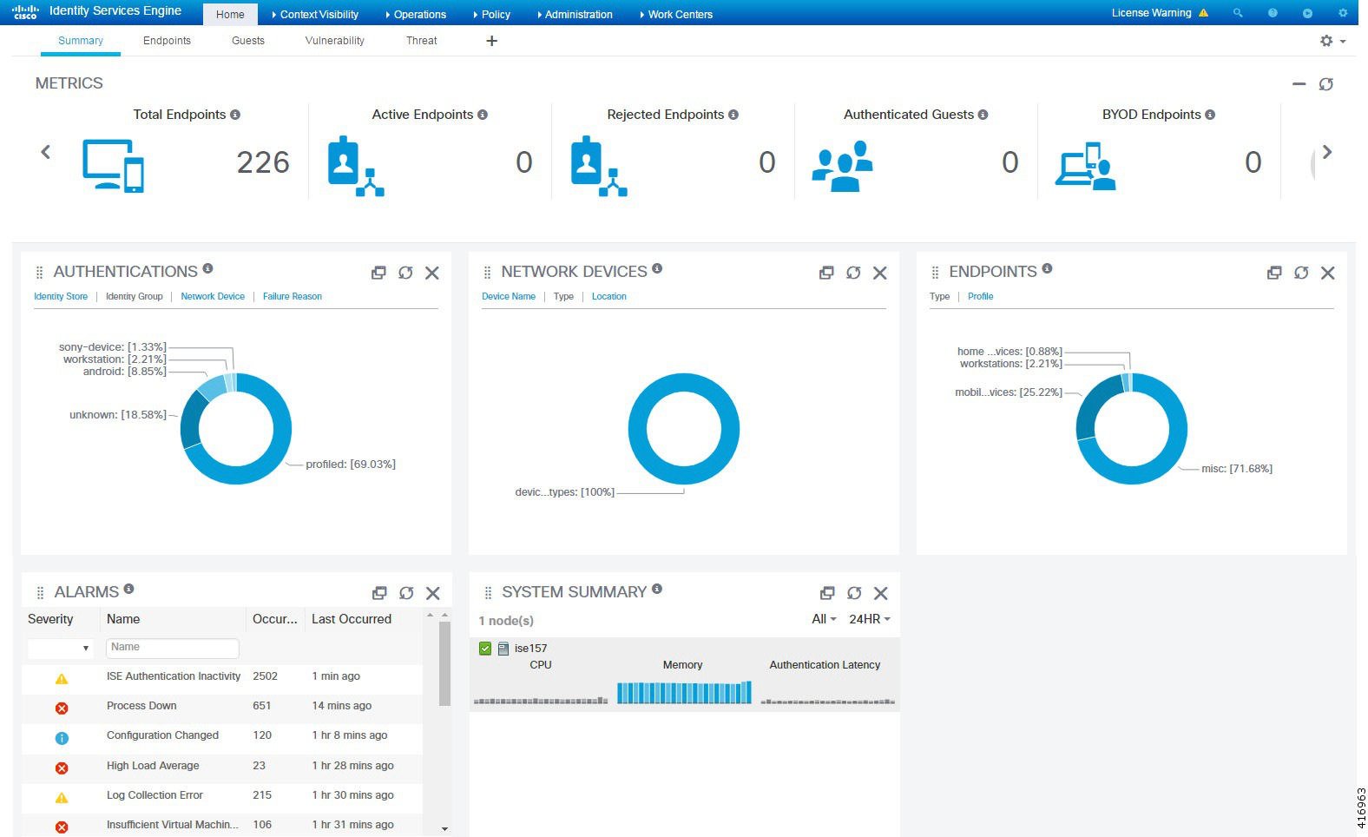View network devices by Location
The image size is (1368, 837).
coord(609,297)
